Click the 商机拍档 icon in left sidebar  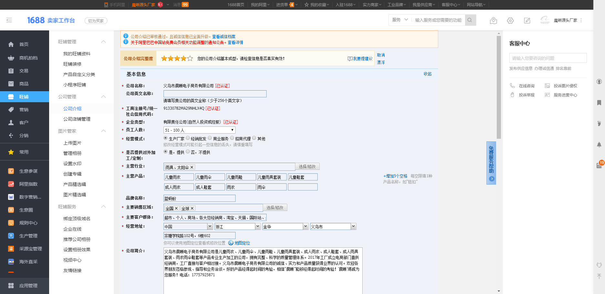tap(11, 58)
